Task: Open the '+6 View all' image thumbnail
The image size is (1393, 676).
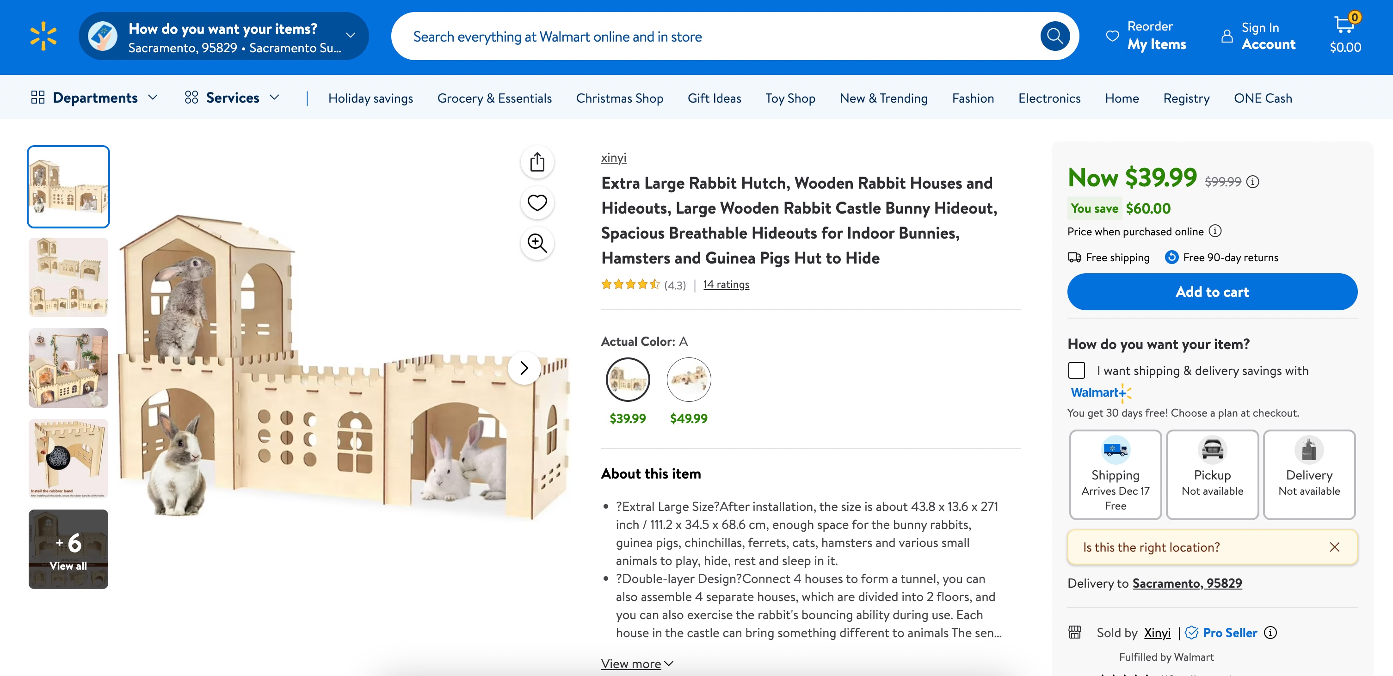Action: [68, 549]
